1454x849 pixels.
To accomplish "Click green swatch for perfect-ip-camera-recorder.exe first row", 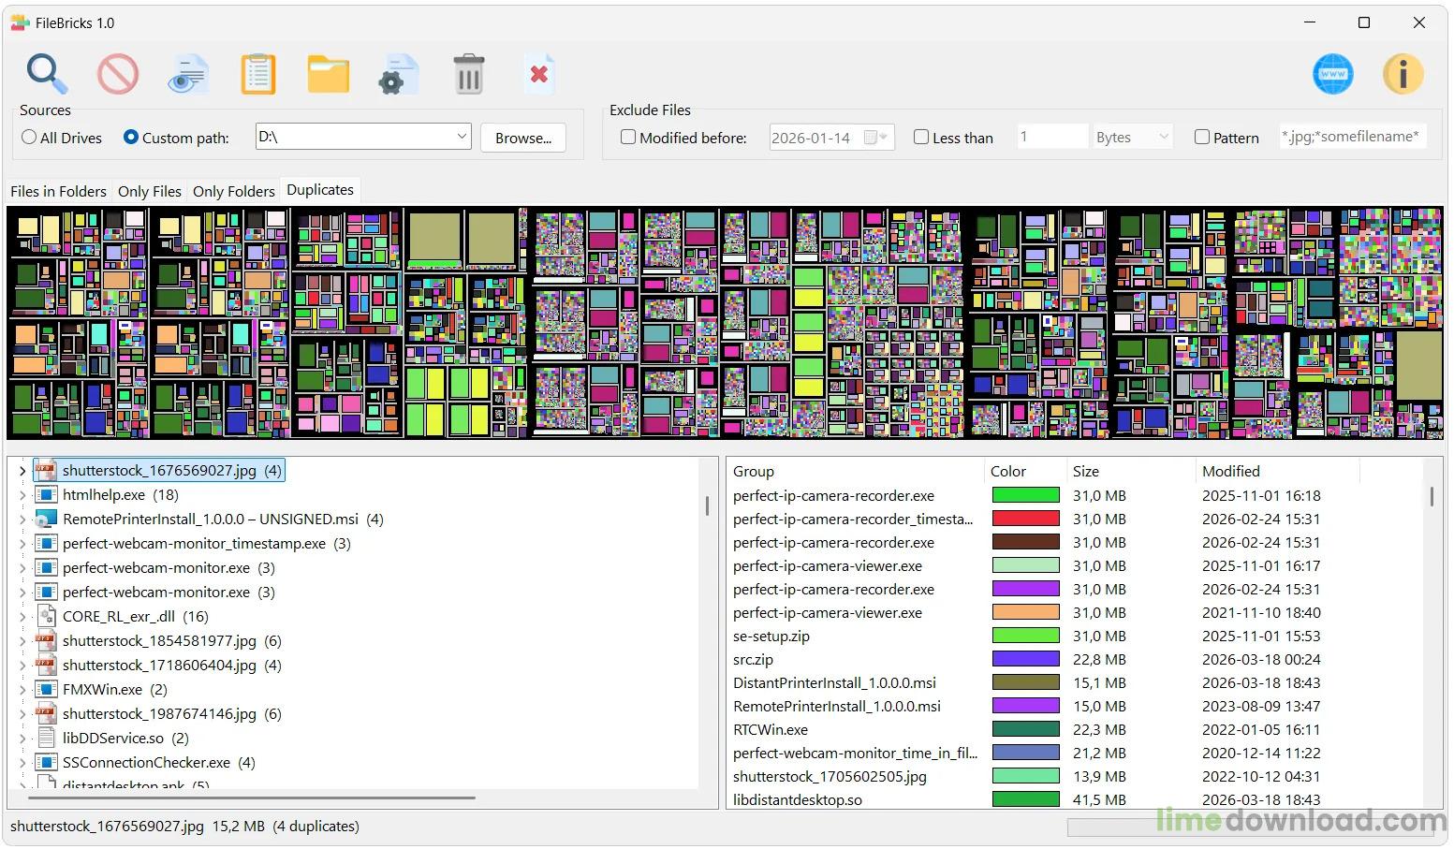I will [x=1026, y=495].
